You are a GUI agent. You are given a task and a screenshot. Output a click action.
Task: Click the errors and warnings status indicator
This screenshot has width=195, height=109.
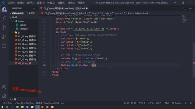point(7,103)
